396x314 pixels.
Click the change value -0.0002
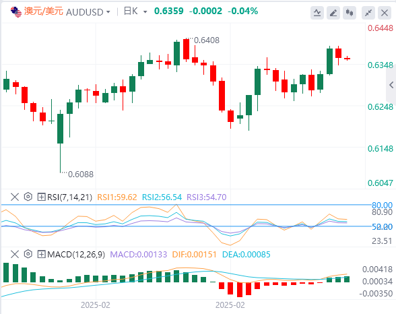(x=205, y=11)
